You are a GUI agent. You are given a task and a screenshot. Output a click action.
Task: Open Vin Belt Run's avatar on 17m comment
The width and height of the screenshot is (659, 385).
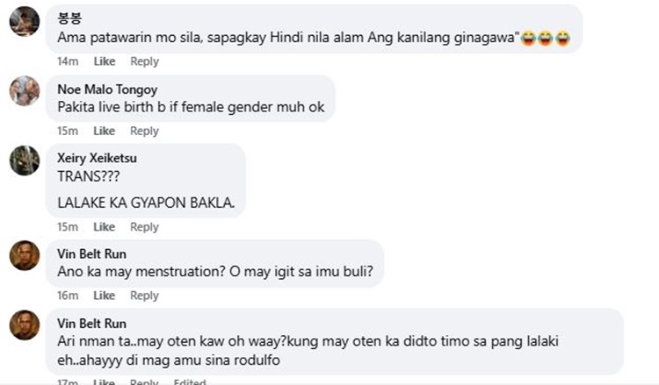[25, 325]
